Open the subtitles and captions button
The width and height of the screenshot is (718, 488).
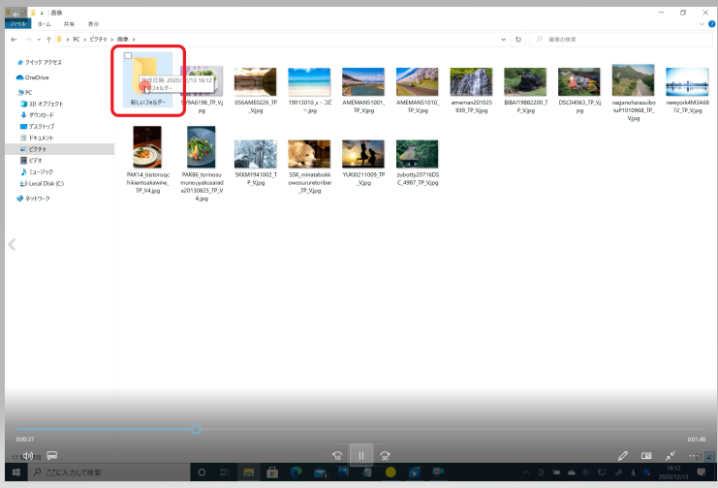52,455
